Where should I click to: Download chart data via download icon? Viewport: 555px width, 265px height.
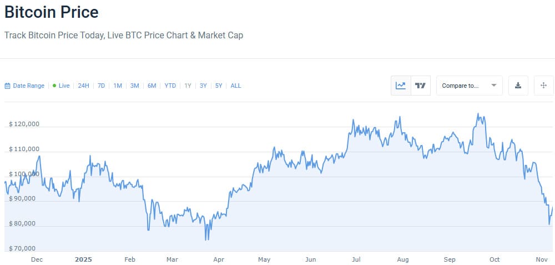click(x=518, y=86)
